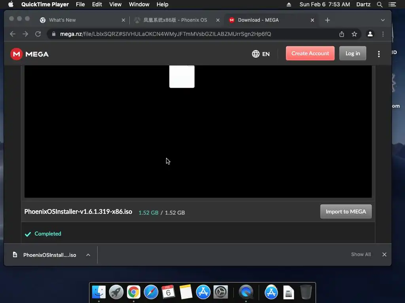Click the date and time in the menu bar
Screen dimensions: 405x303
[x=325, y=4]
